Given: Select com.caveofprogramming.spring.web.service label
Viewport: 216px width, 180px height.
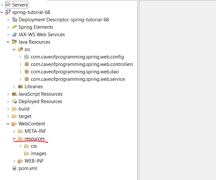Looking at the screenshot, I should tap(78, 79).
